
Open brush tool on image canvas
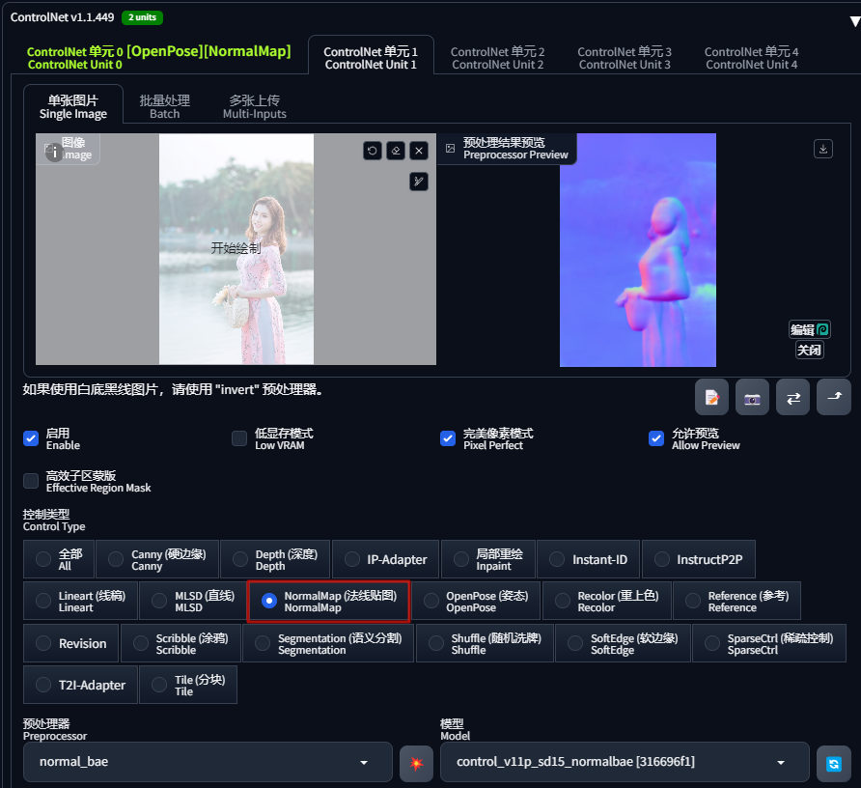[419, 182]
